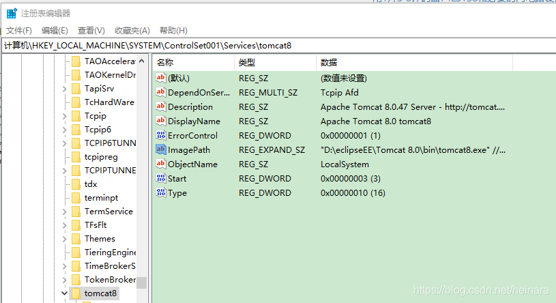Click the terminpt folder icon

(x=76, y=198)
